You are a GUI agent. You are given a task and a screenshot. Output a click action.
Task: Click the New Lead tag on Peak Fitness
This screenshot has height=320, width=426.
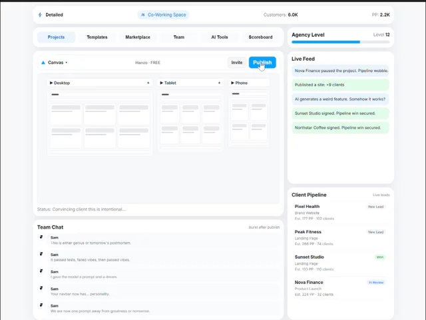pyautogui.click(x=375, y=232)
